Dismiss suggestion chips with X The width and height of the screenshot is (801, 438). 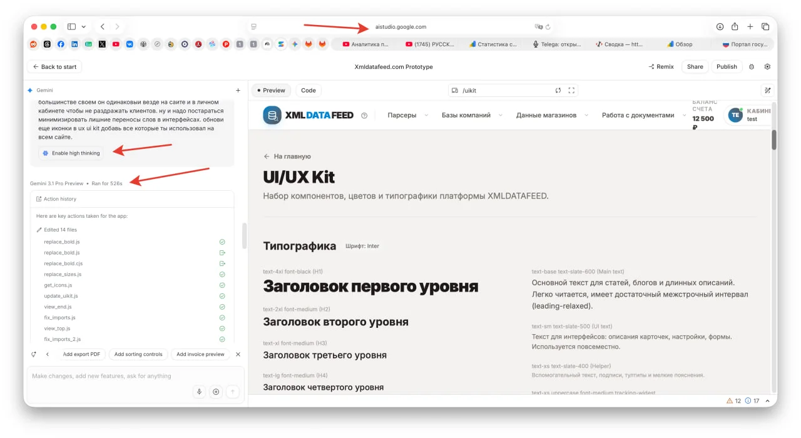[x=238, y=354]
